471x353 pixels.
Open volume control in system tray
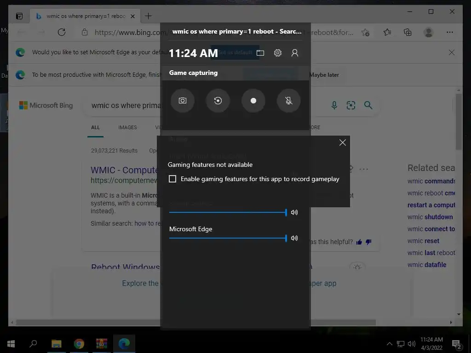pos(412,344)
